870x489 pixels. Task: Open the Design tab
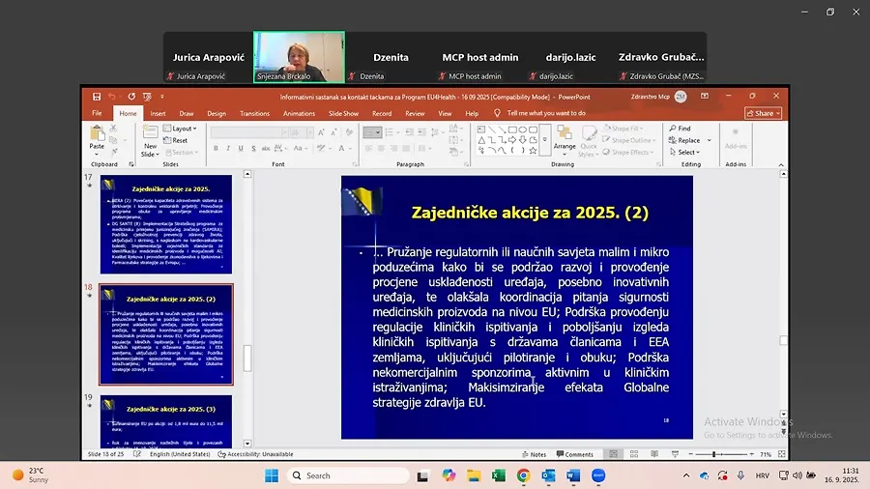[217, 113]
